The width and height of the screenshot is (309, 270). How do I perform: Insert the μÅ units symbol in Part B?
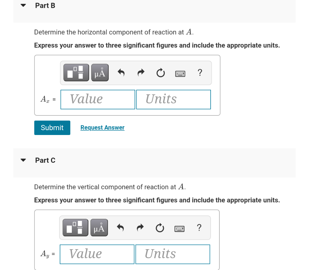coord(100,72)
